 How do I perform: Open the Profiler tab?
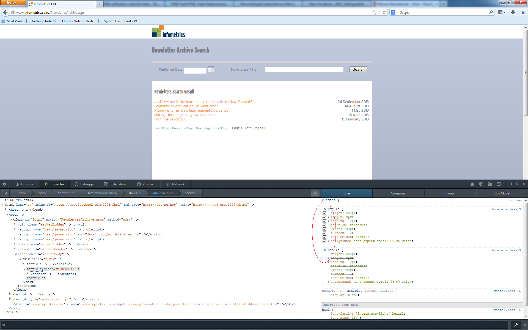pos(145,184)
